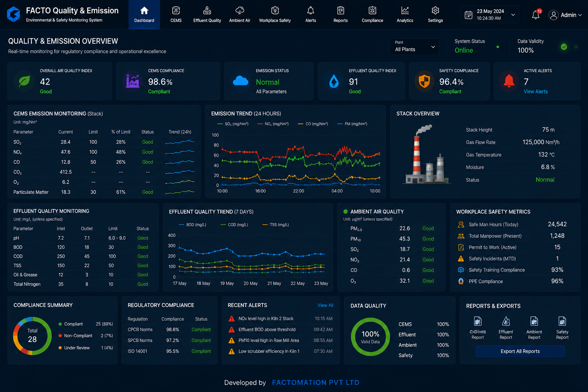This screenshot has width=588, height=392.
Task: Click the calendar date icon
Action: [x=469, y=15]
